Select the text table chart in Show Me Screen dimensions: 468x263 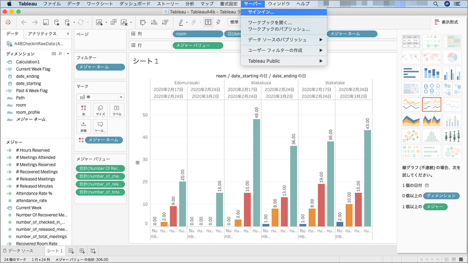coord(411,41)
